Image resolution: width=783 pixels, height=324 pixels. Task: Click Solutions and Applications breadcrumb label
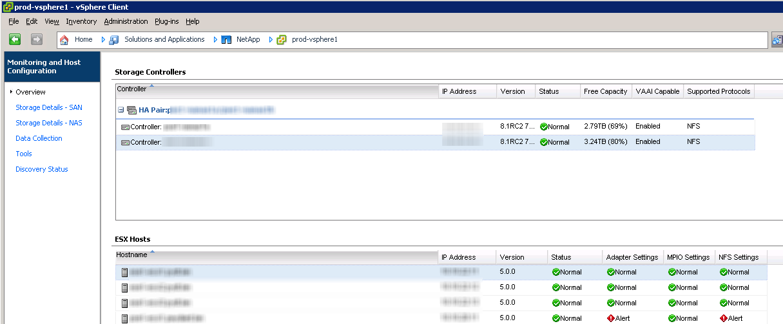tap(164, 40)
